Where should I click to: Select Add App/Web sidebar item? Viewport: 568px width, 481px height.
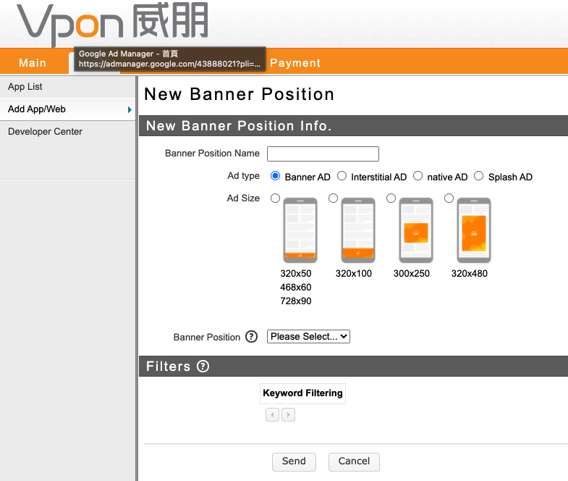[67, 109]
